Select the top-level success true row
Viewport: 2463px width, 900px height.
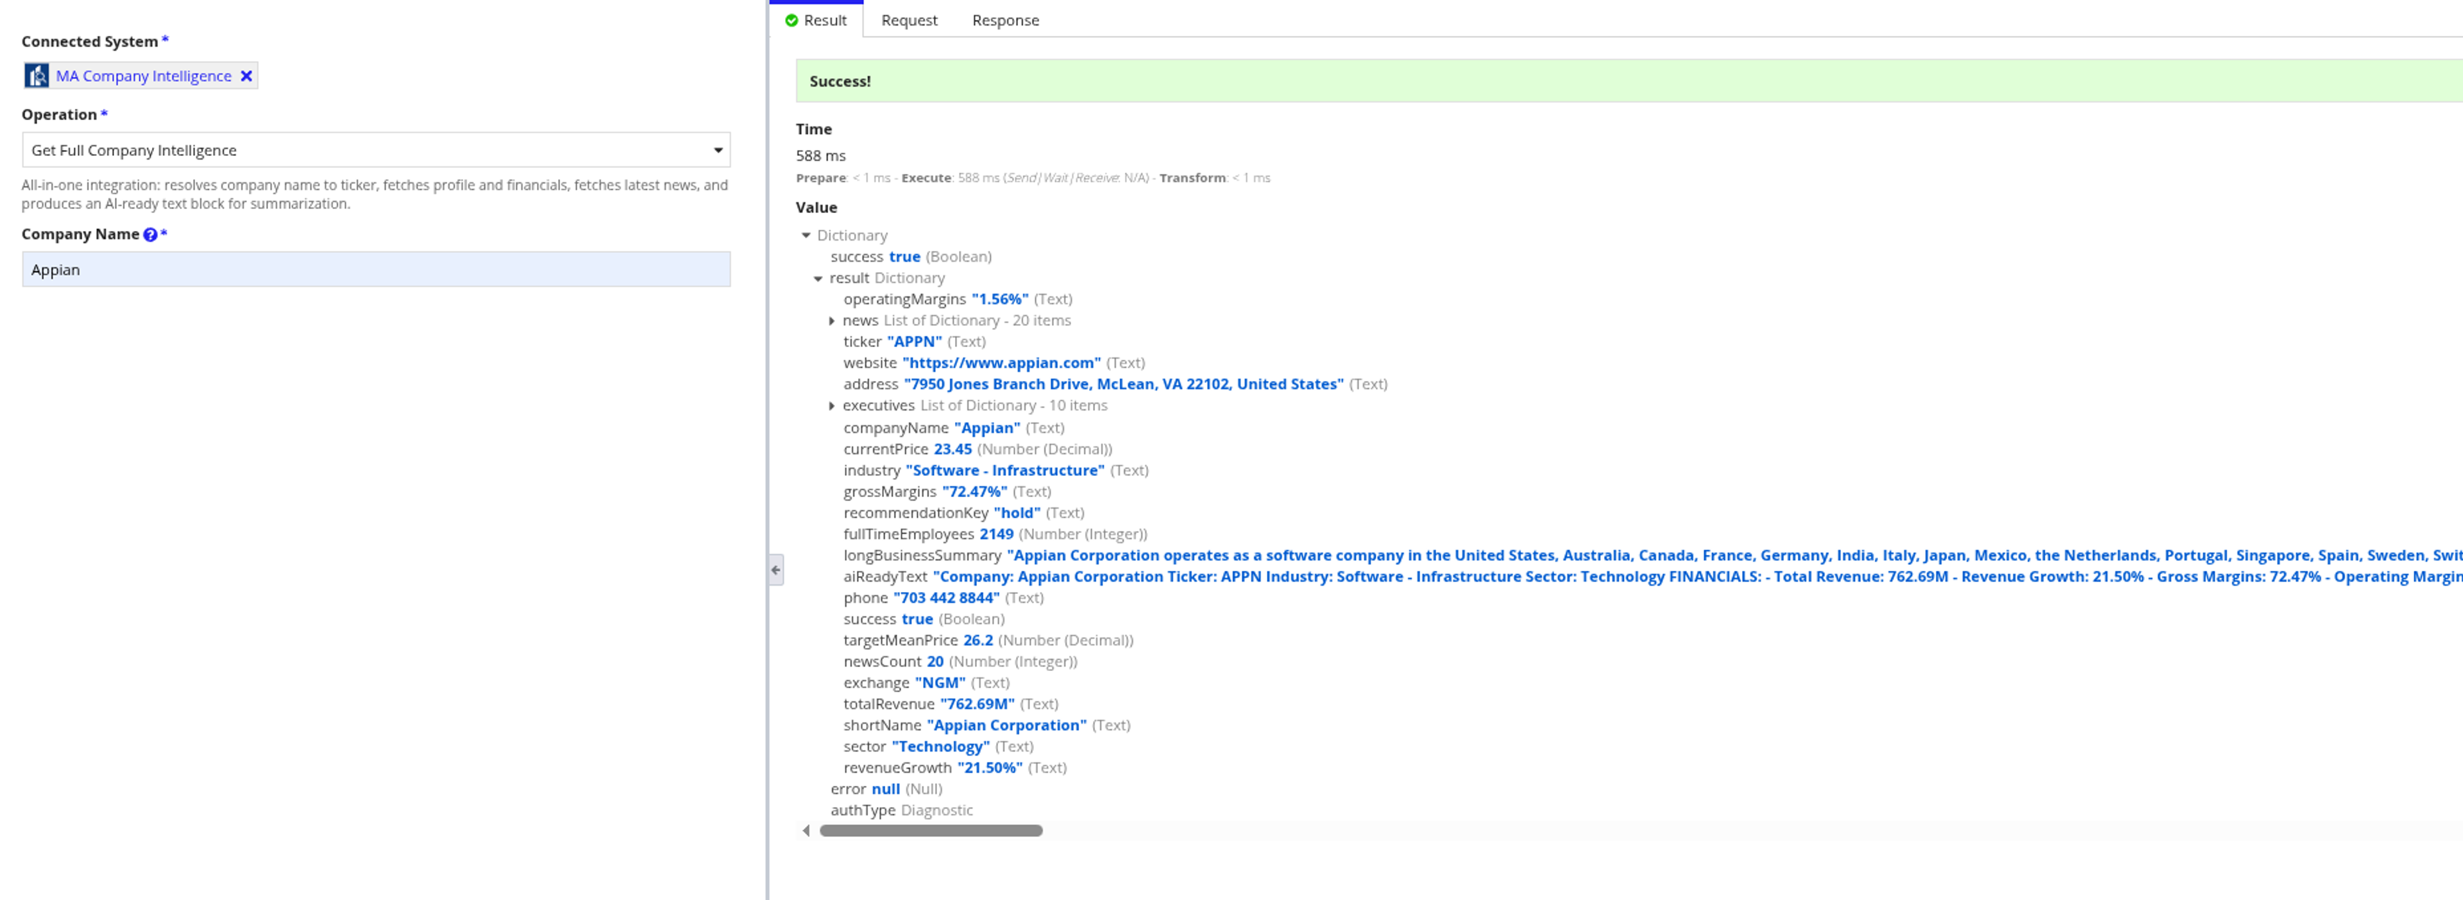[911, 257]
